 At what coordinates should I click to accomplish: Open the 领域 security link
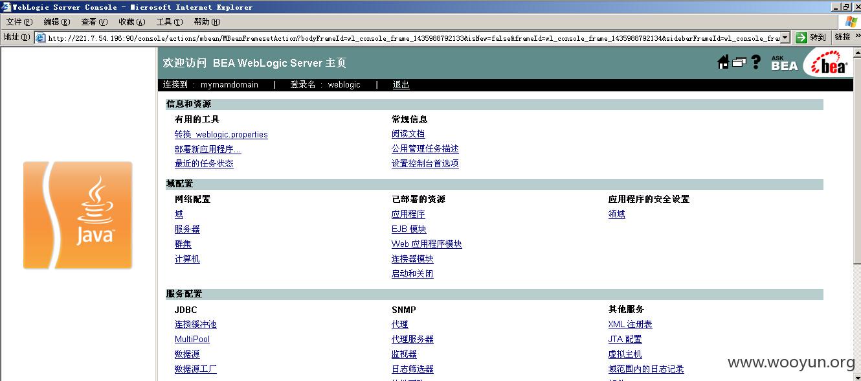click(x=617, y=214)
